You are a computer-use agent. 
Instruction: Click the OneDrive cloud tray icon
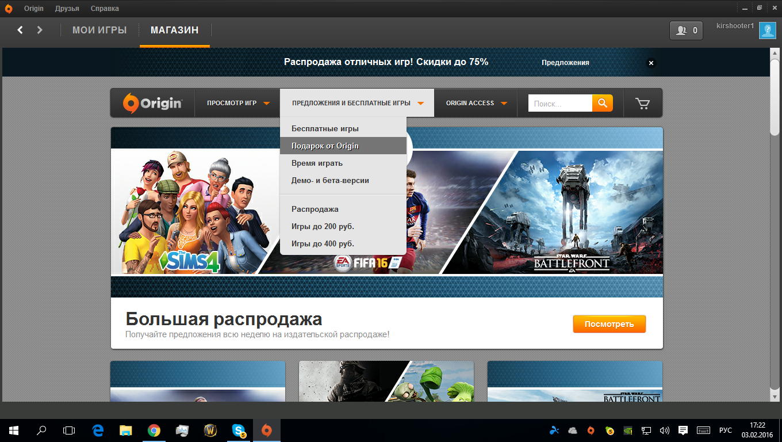point(573,430)
